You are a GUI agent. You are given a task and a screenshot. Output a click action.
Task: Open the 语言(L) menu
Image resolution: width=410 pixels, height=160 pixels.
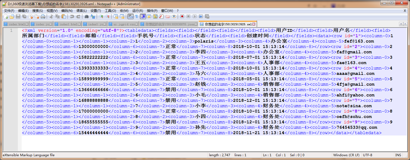(x=81, y=11)
